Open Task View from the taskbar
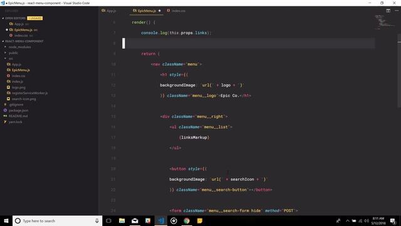 coord(108,220)
